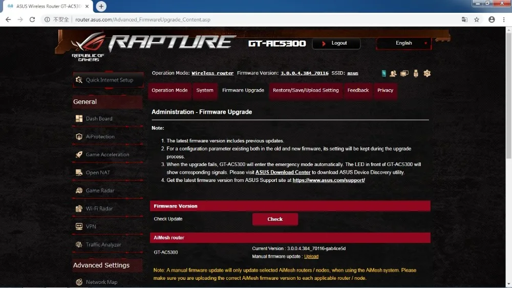
Task: Open the Feedback tab
Action: [358, 90]
